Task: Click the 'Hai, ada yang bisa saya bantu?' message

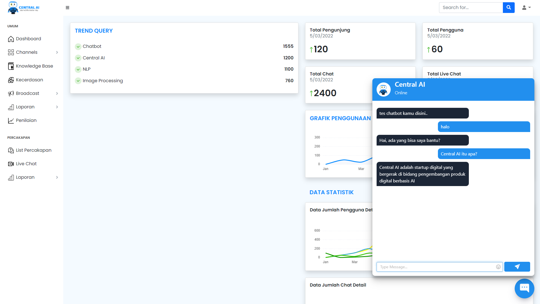Action: tap(422, 140)
